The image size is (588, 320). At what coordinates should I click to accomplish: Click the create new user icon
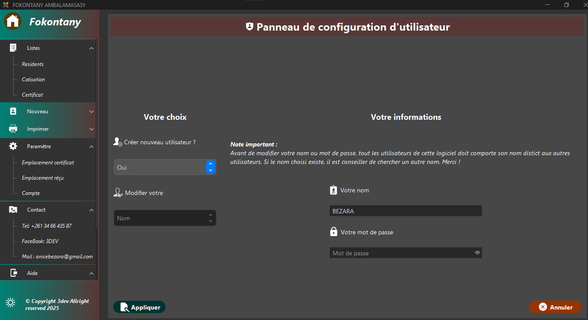(118, 142)
